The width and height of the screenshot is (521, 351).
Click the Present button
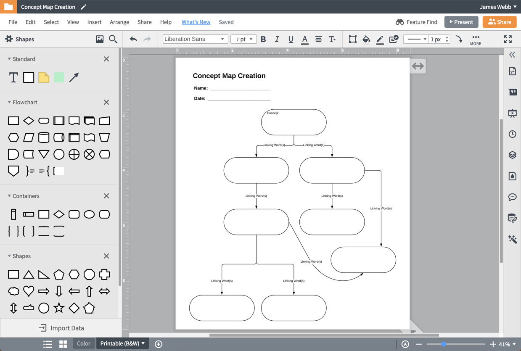point(461,22)
